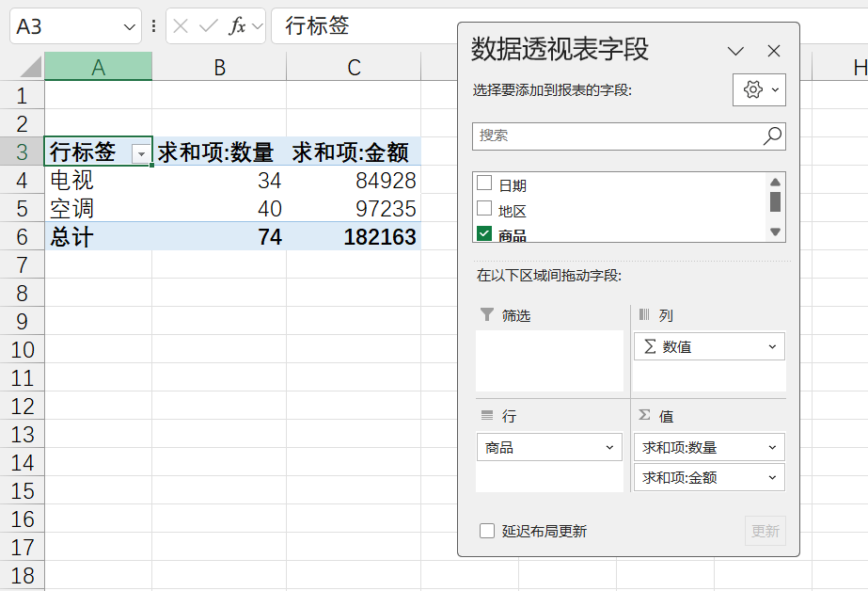
Task: Click the empty 筛选 drop area
Action: 549,360
